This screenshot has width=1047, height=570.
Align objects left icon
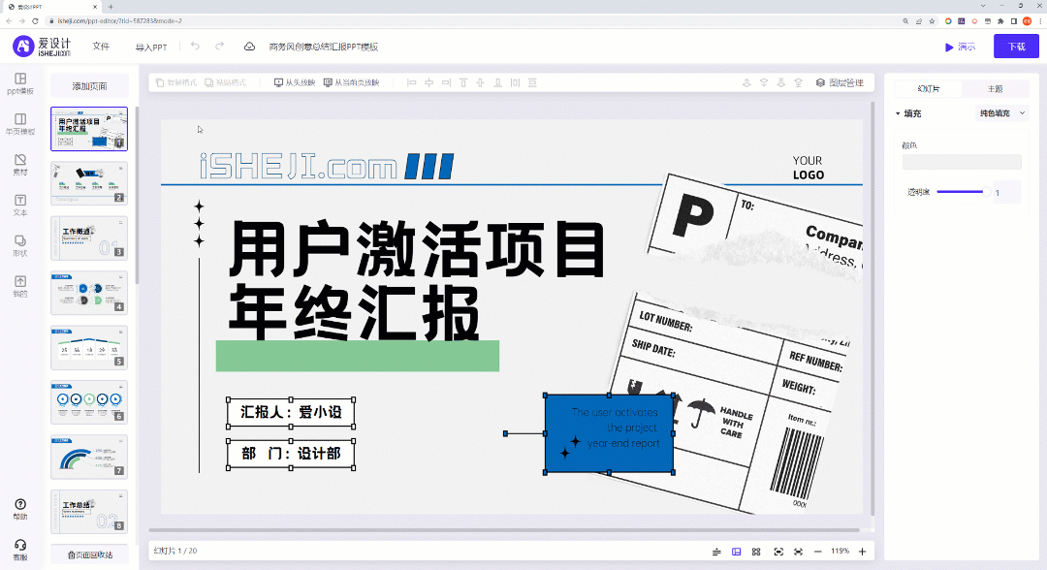[x=411, y=82]
